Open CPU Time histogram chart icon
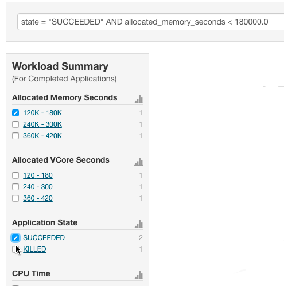The image size is (284, 286). click(x=139, y=275)
